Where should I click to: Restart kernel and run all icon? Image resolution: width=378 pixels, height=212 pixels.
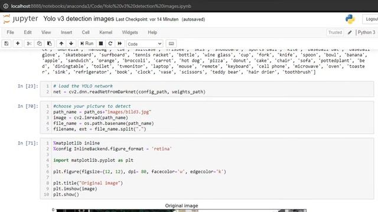(x=120, y=44)
